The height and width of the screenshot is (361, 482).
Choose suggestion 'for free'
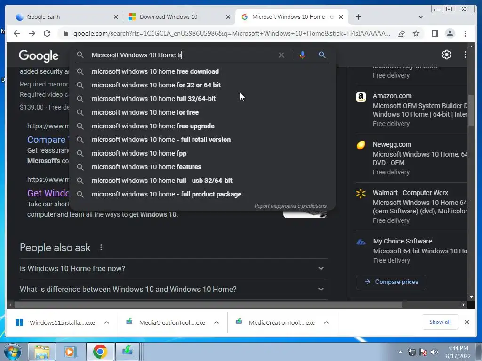(203, 112)
